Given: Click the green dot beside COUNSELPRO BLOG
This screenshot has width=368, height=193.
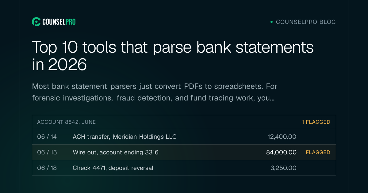Looking at the screenshot, I should (x=271, y=22).
